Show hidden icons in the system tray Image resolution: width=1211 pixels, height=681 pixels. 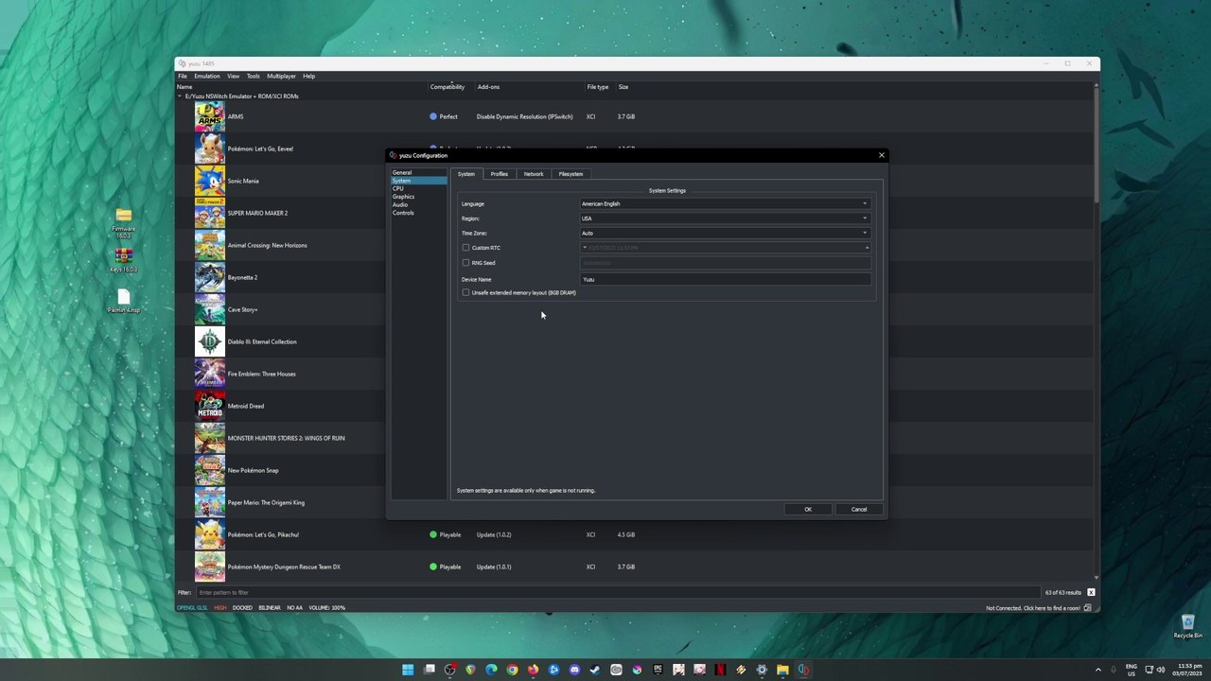pos(1098,670)
